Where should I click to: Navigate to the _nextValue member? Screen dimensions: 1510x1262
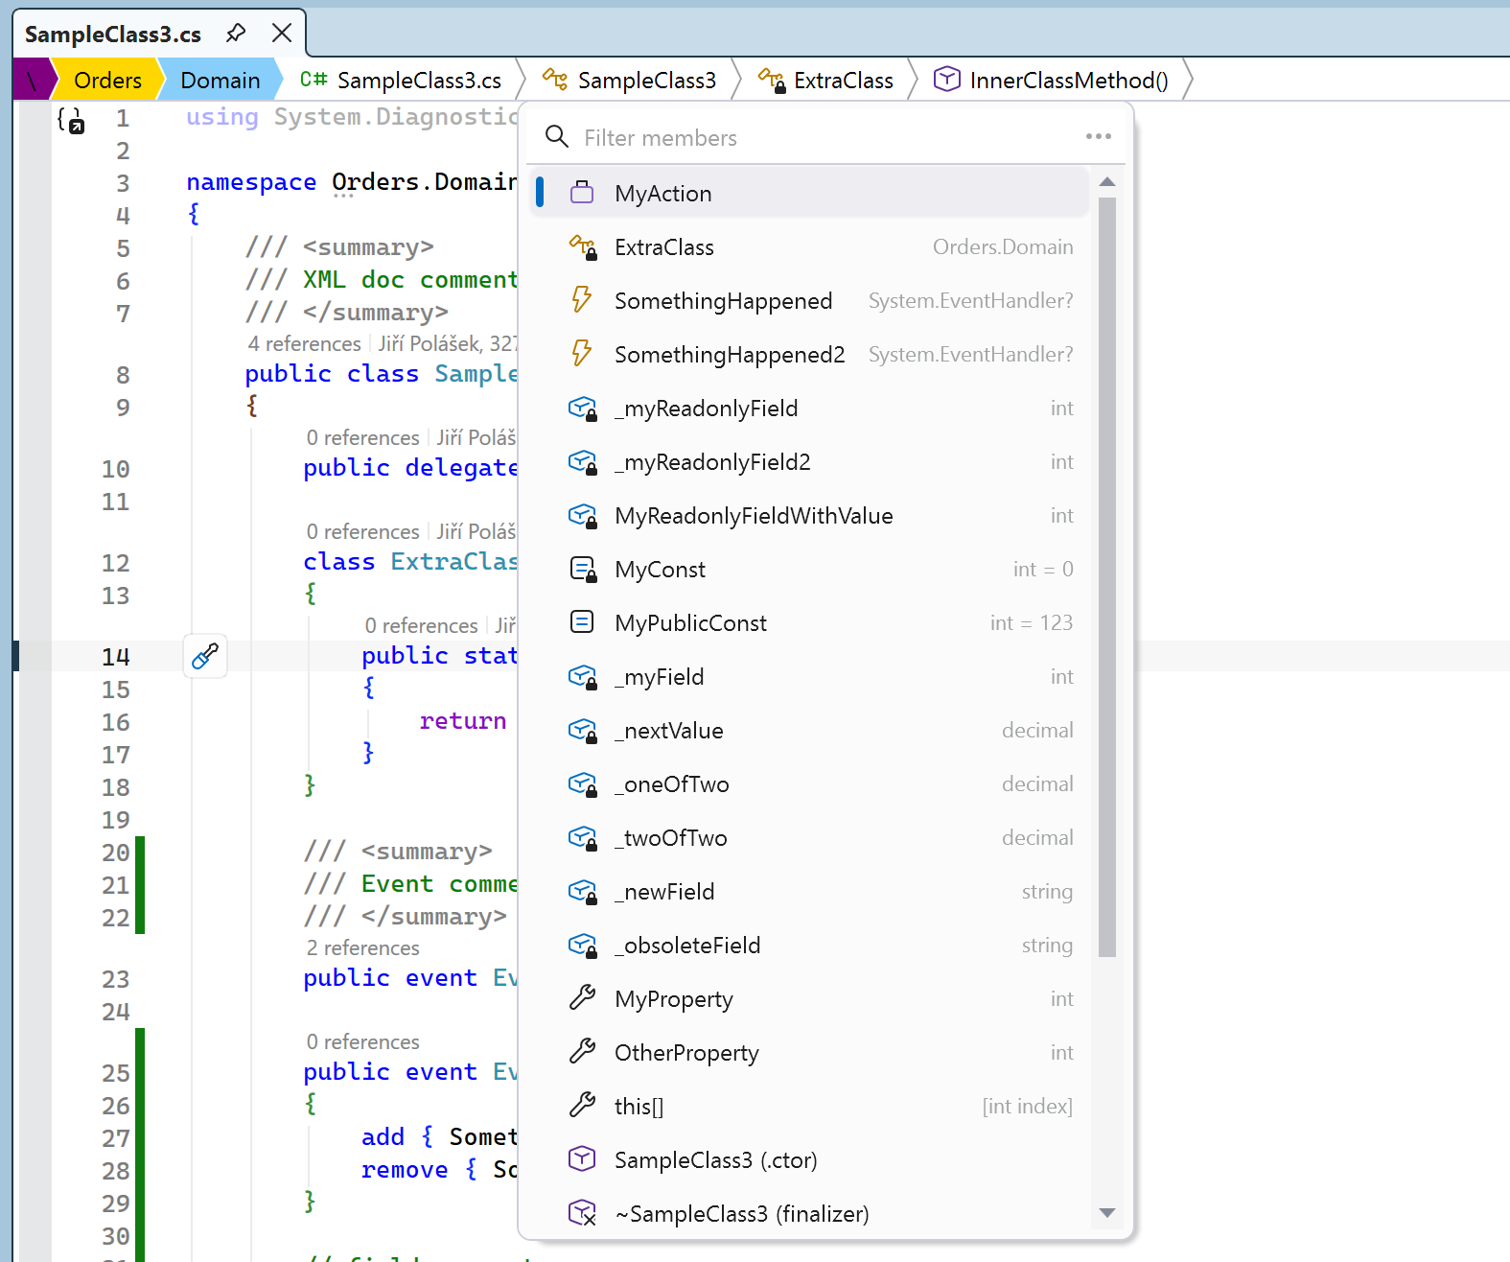pos(809,731)
